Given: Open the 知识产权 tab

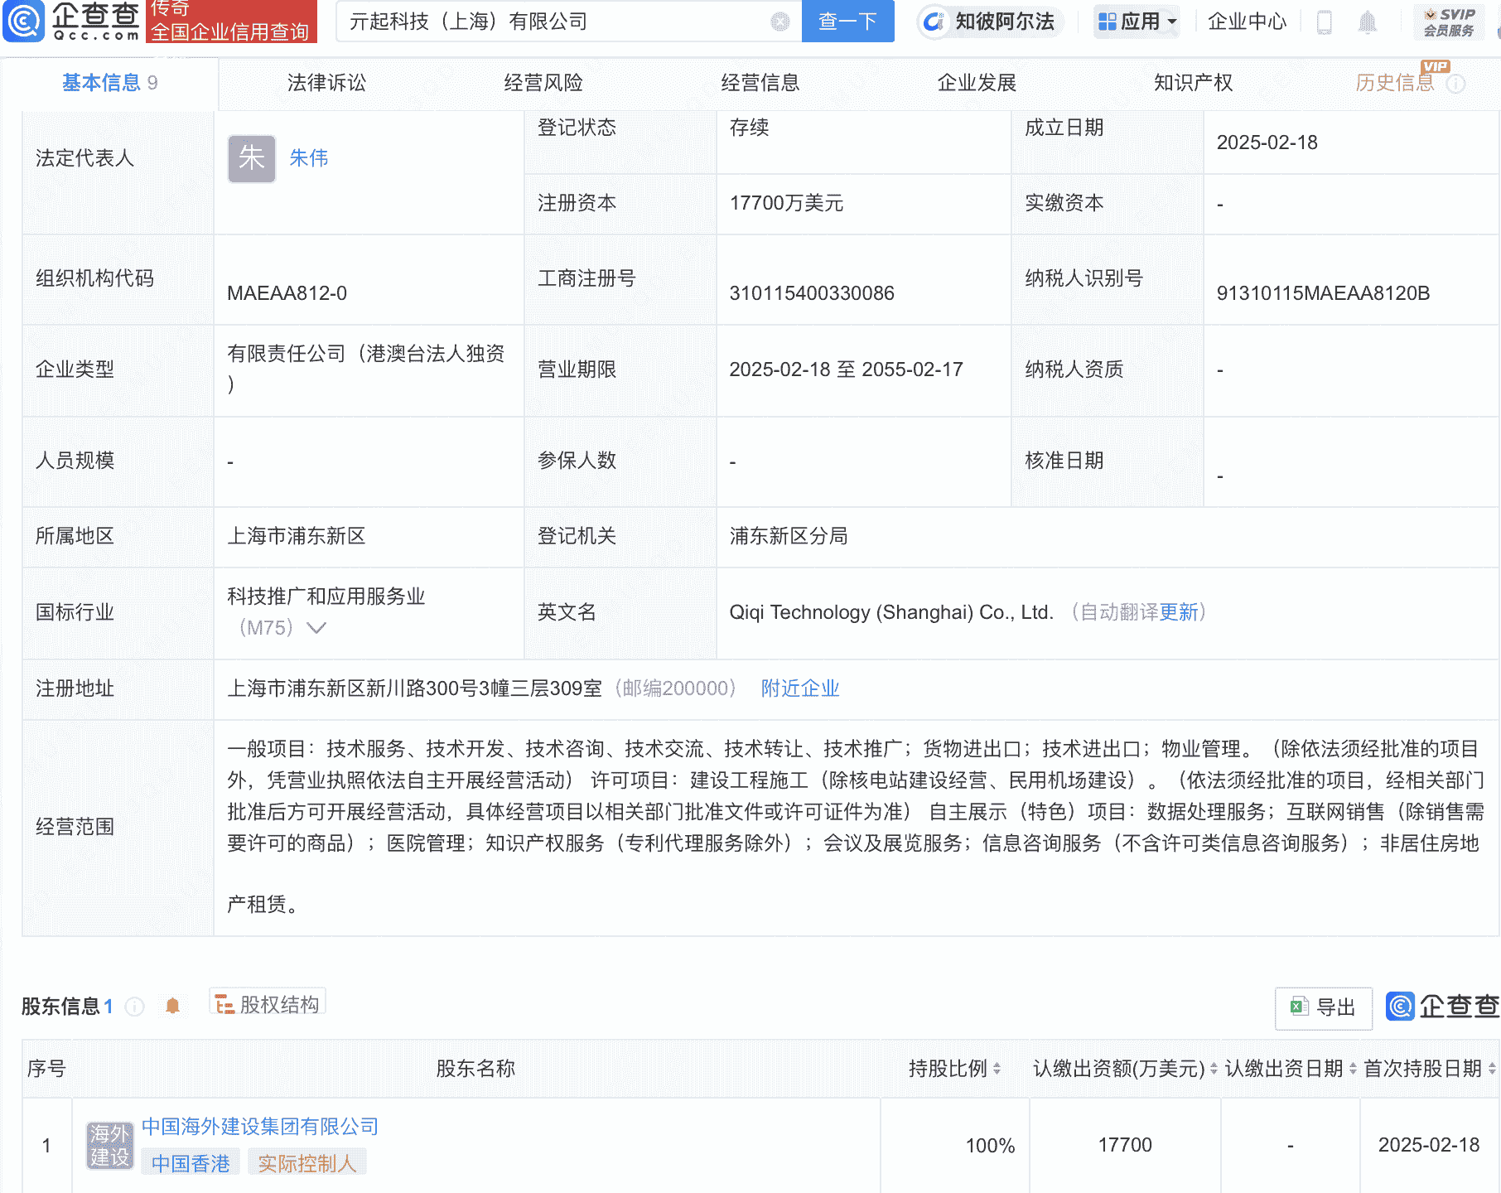Looking at the screenshot, I should coord(1191,83).
